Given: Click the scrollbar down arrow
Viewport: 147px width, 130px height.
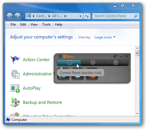Looking at the screenshot, I should (x=137, y=114).
